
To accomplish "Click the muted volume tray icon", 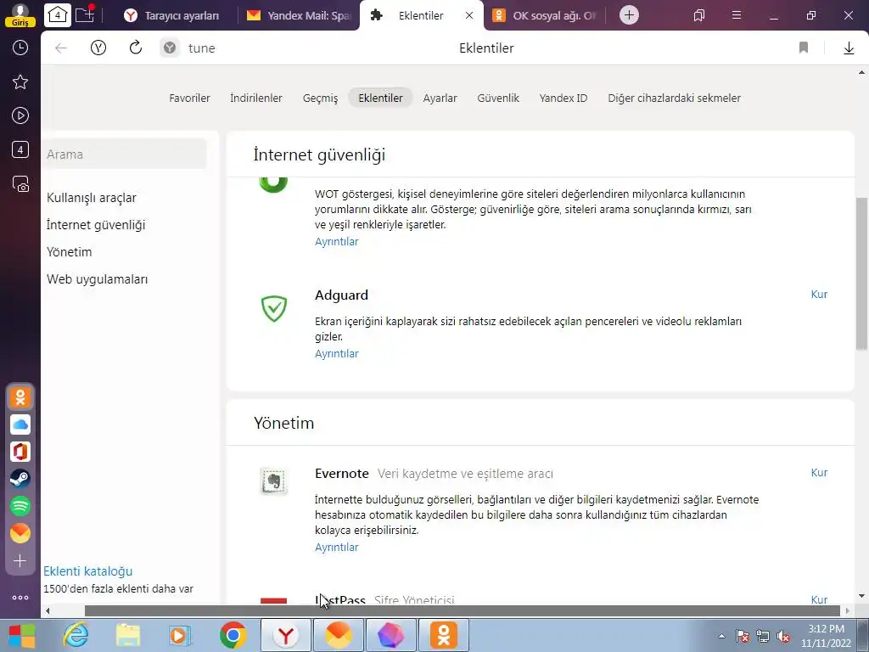I will 783,637.
